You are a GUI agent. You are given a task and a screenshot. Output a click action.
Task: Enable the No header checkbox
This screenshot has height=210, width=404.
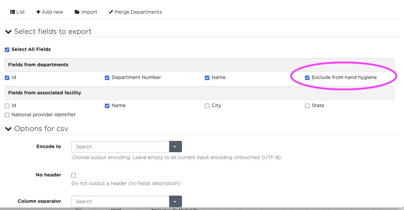pos(74,175)
